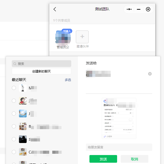Select radio button for dark silhouette avatar contact
This screenshot has height=164, width=164.
pyautogui.click(x=14, y=139)
